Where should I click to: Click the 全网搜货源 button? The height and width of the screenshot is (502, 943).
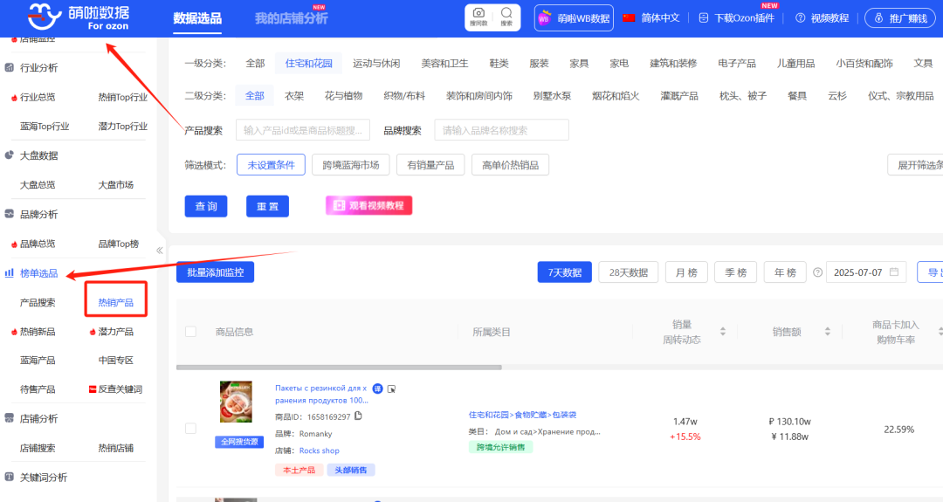click(239, 442)
